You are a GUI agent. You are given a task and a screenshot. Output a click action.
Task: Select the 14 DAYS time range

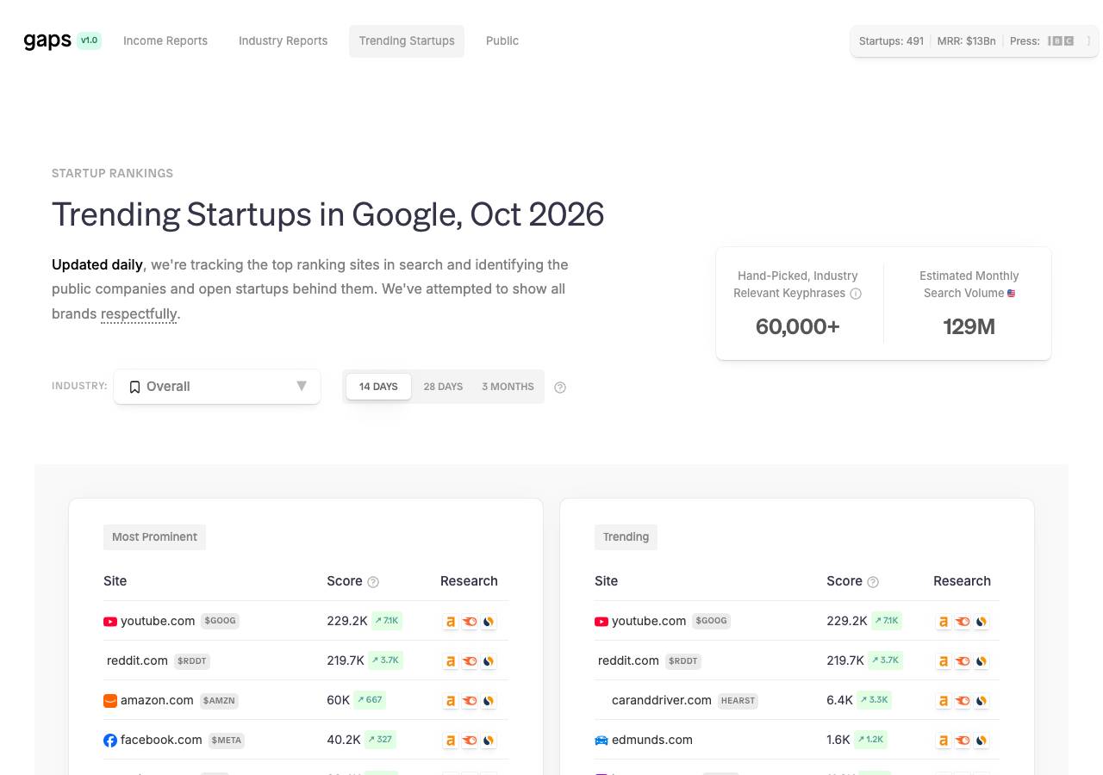pos(378,387)
